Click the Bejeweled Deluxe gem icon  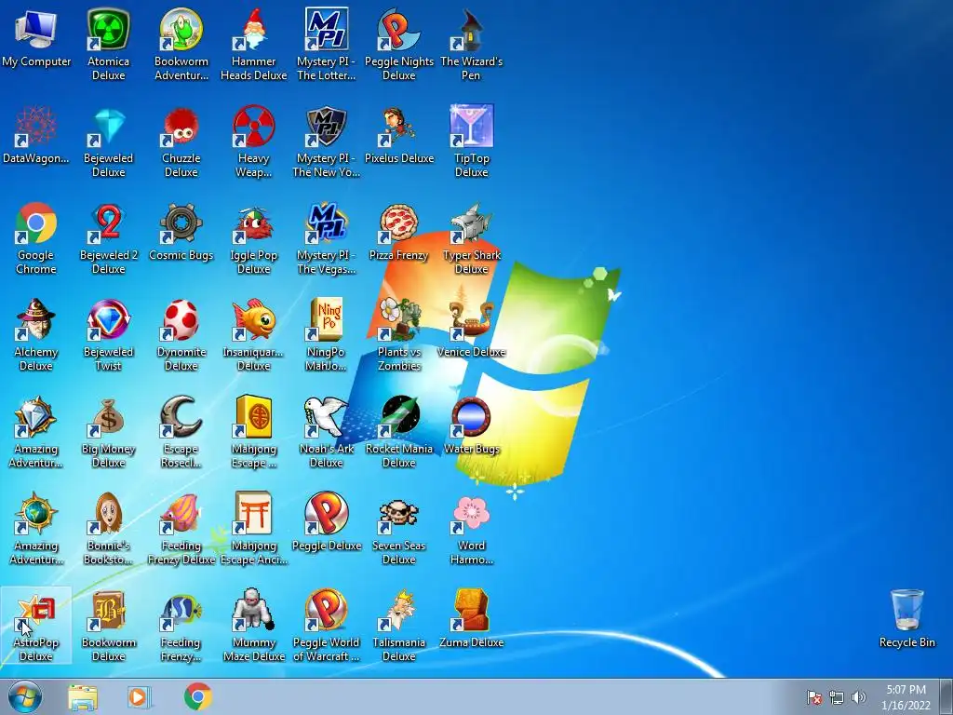click(108, 126)
